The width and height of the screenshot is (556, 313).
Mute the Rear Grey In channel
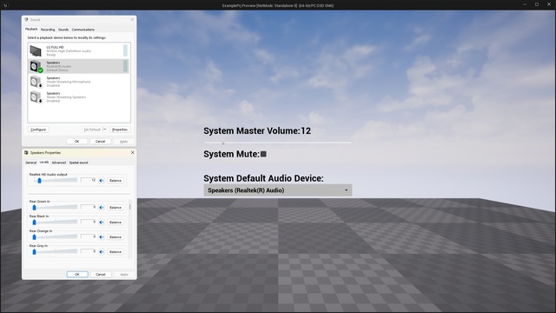click(x=102, y=251)
